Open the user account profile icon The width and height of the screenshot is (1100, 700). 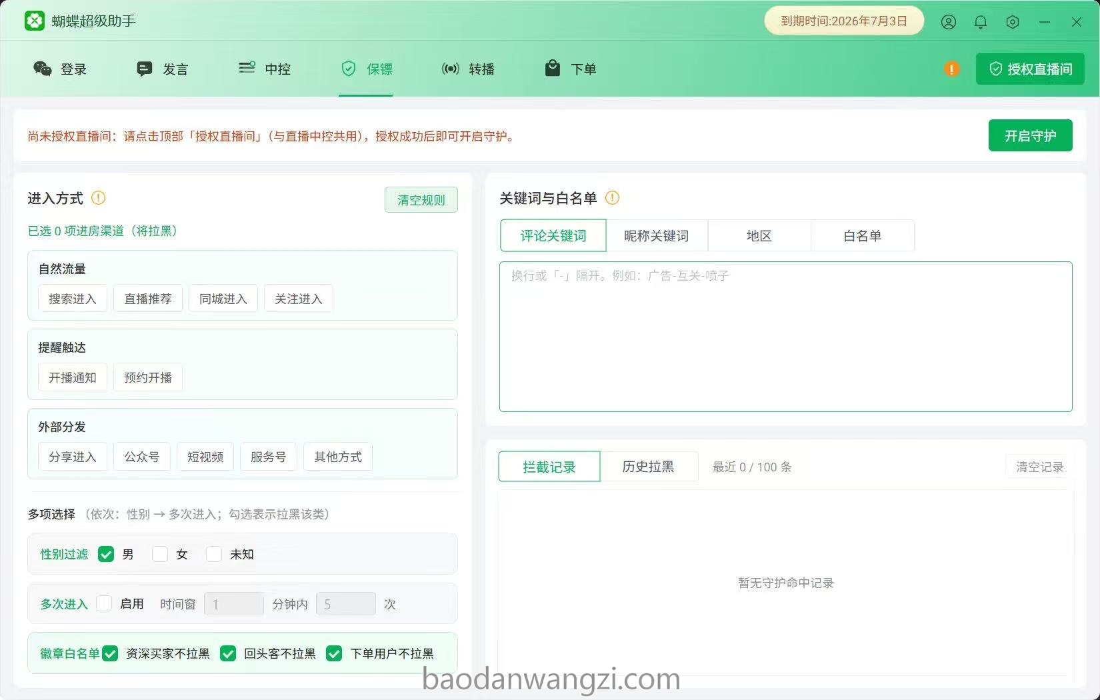click(x=949, y=22)
